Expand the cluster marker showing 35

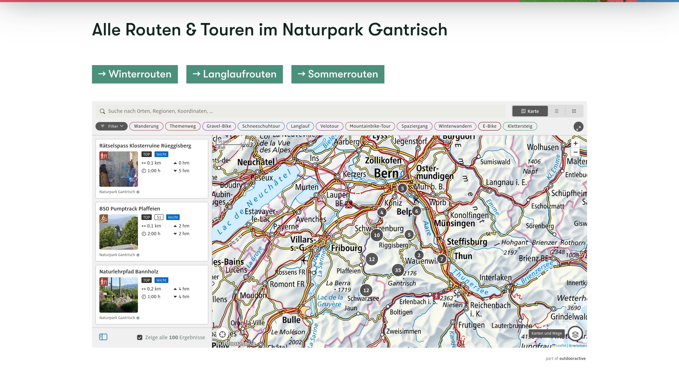[398, 270]
